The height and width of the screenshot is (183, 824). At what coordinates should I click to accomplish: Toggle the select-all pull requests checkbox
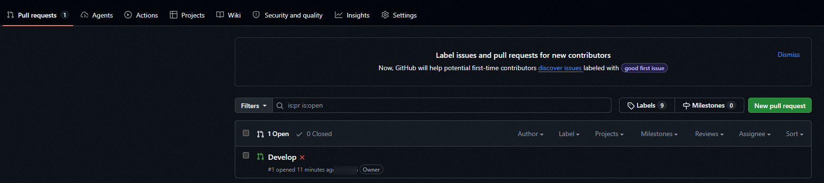coord(246,133)
